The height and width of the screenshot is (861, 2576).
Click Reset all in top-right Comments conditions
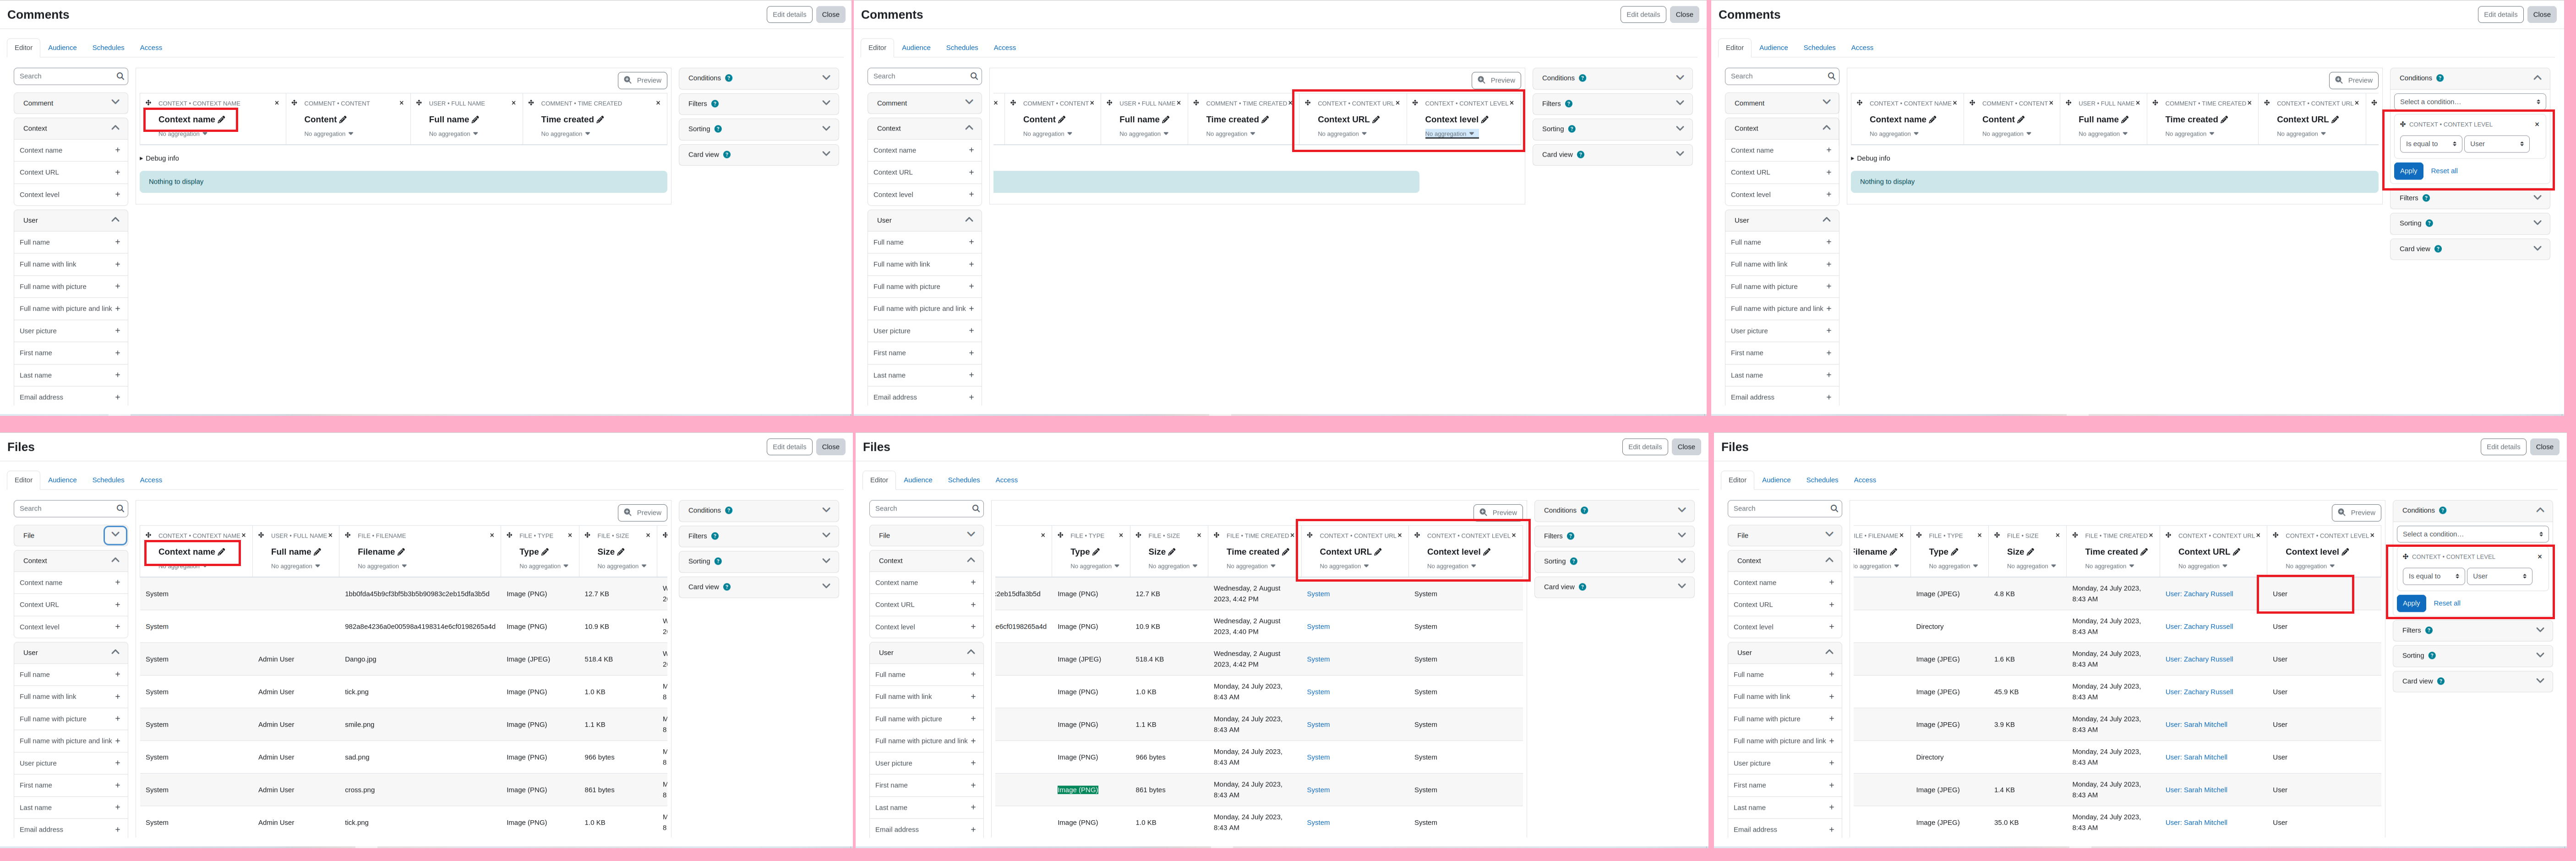[2444, 171]
